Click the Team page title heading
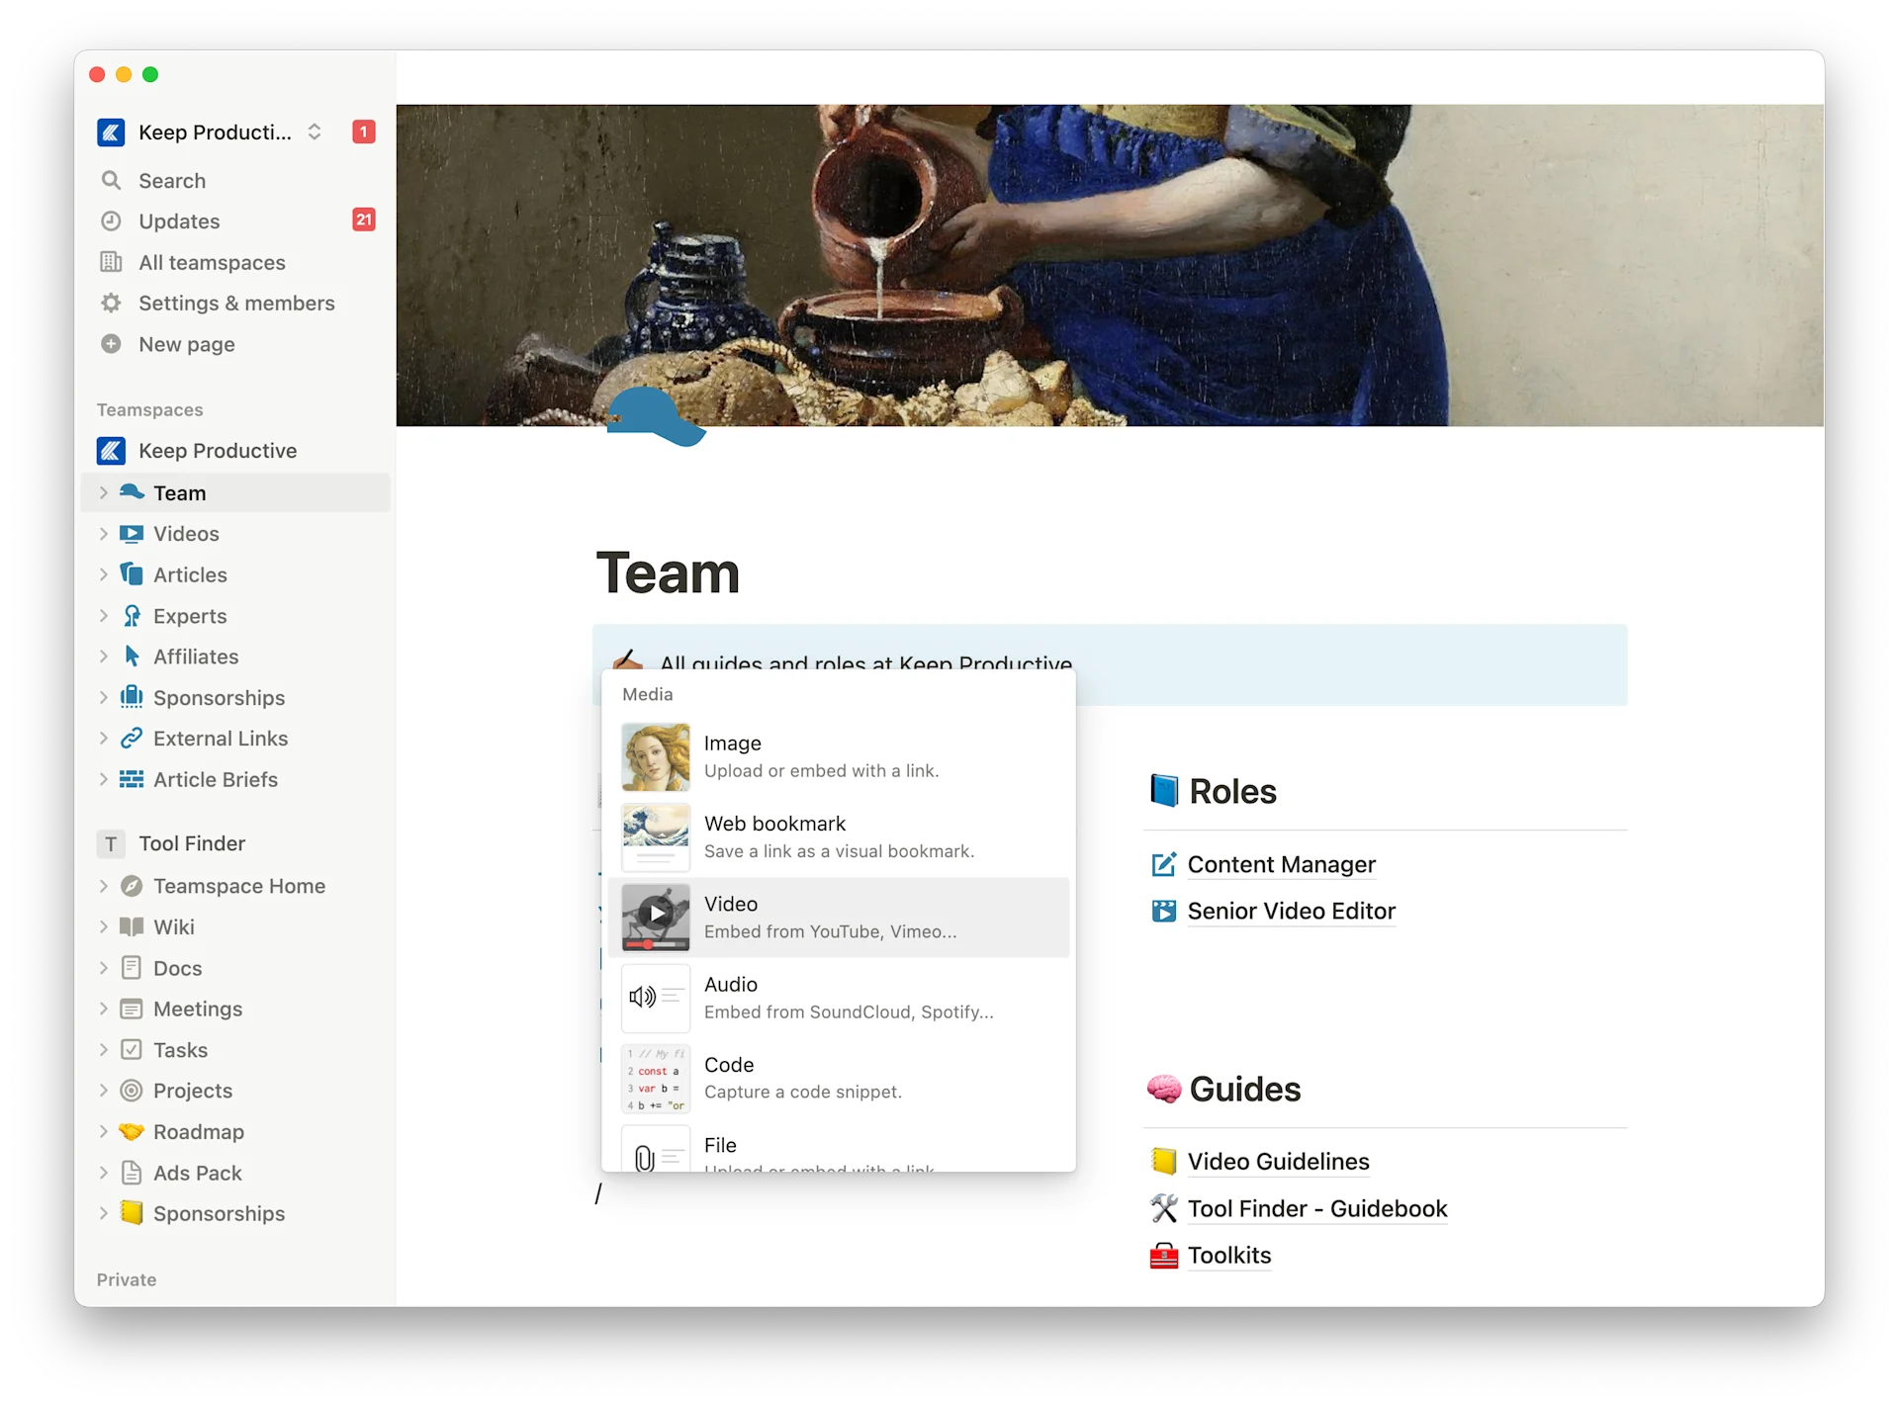This screenshot has height=1405, width=1899. [x=669, y=571]
